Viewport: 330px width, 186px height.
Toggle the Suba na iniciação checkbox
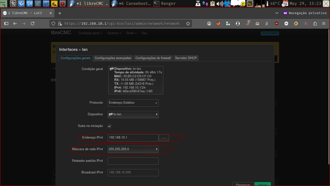tap(110, 126)
